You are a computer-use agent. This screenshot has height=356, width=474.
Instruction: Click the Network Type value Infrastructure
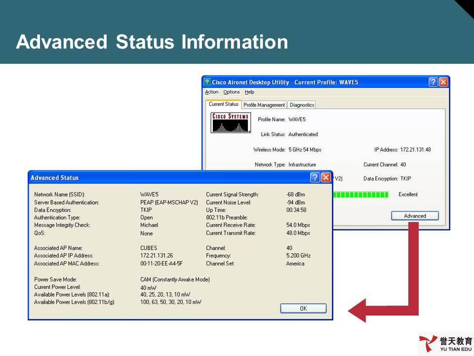point(302,165)
